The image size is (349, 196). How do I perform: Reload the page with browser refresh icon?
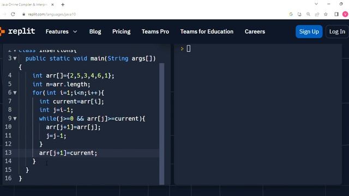point(13,14)
